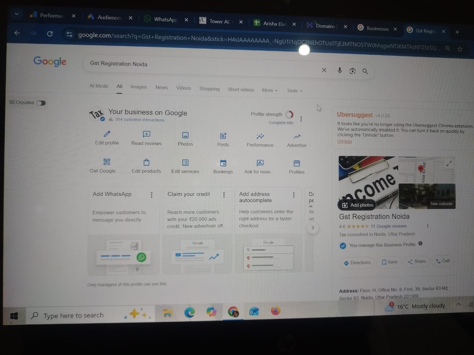Open the Bookings calendar icon
The image size is (474, 355).
click(223, 163)
